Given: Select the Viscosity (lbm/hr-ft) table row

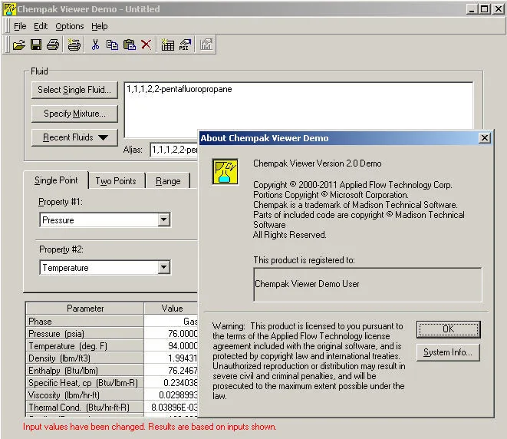Looking at the screenshot, I should [x=111, y=395].
